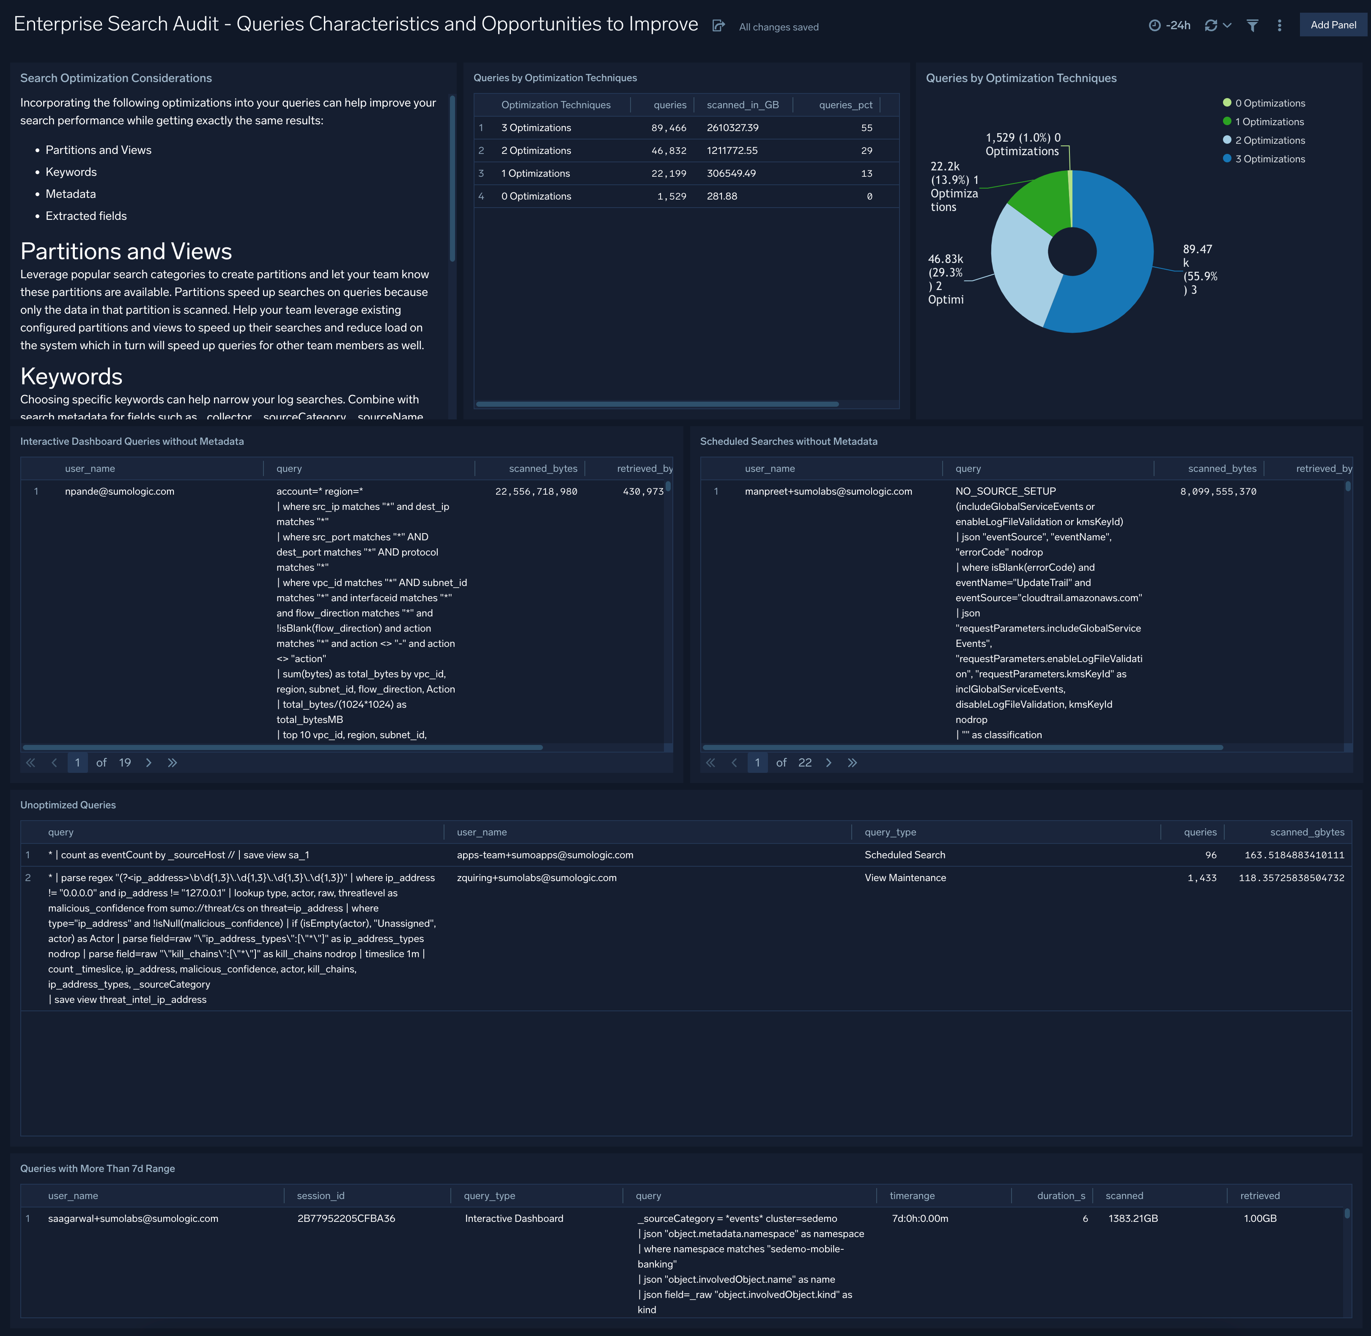Click npande@sumologic.com user cell
Viewport: 1371px width, 1336px height.
tap(119, 492)
